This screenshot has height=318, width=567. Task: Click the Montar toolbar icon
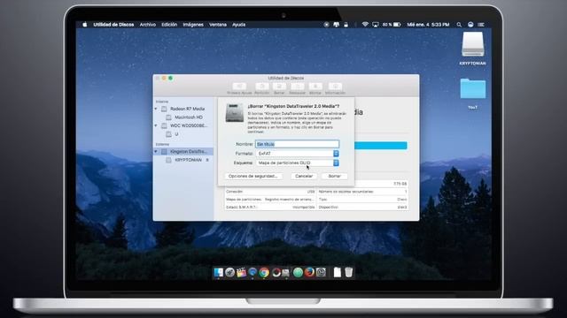click(x=315, y=87)
